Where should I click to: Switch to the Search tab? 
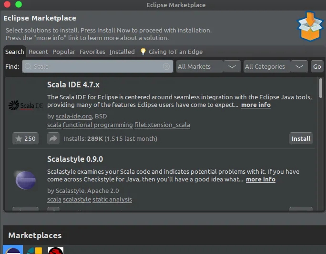click(x=15, y=52)
